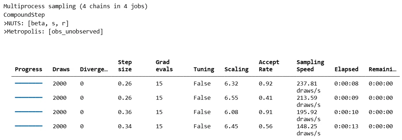Select the Draws column header
The width and height of the screenshot is (402, 140).
61,69
